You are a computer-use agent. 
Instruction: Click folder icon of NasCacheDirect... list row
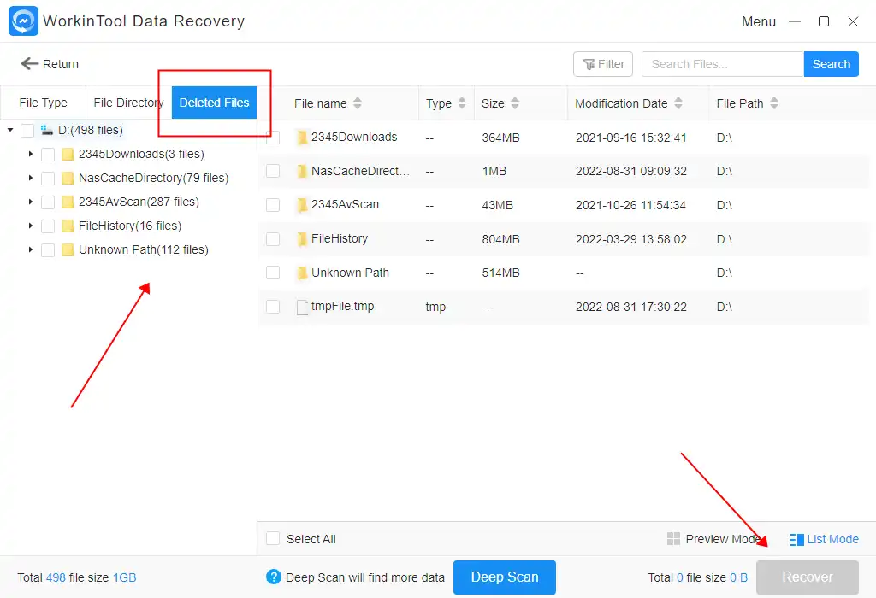click(x=302, y=171)
